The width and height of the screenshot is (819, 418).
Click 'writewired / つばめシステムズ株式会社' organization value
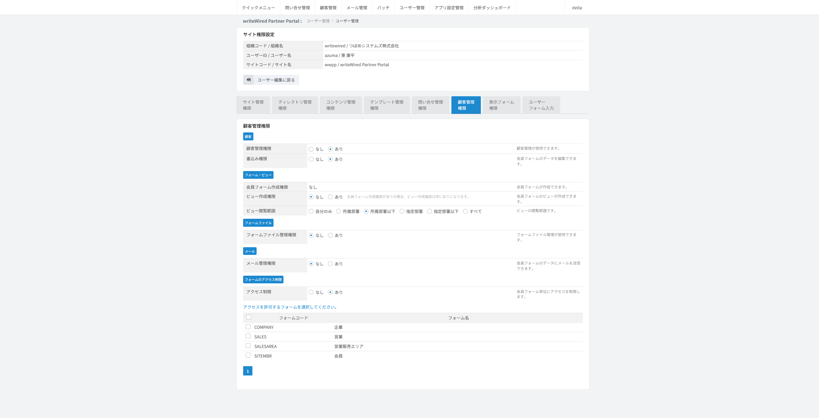pos(362,46)
